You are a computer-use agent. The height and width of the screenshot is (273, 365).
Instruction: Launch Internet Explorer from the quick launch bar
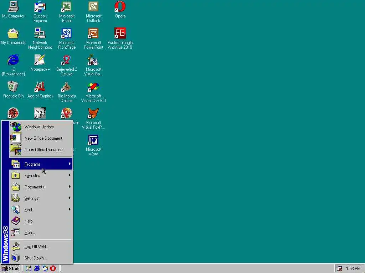coord(37,268)
